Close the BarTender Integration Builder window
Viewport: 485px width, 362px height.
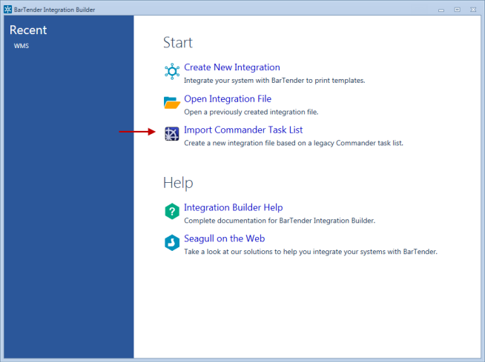click(x=473, y=10)
